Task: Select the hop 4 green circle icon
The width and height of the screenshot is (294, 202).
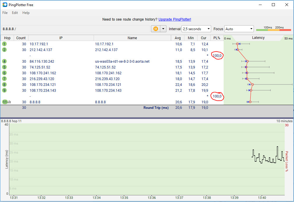Action: pos(4,62)
